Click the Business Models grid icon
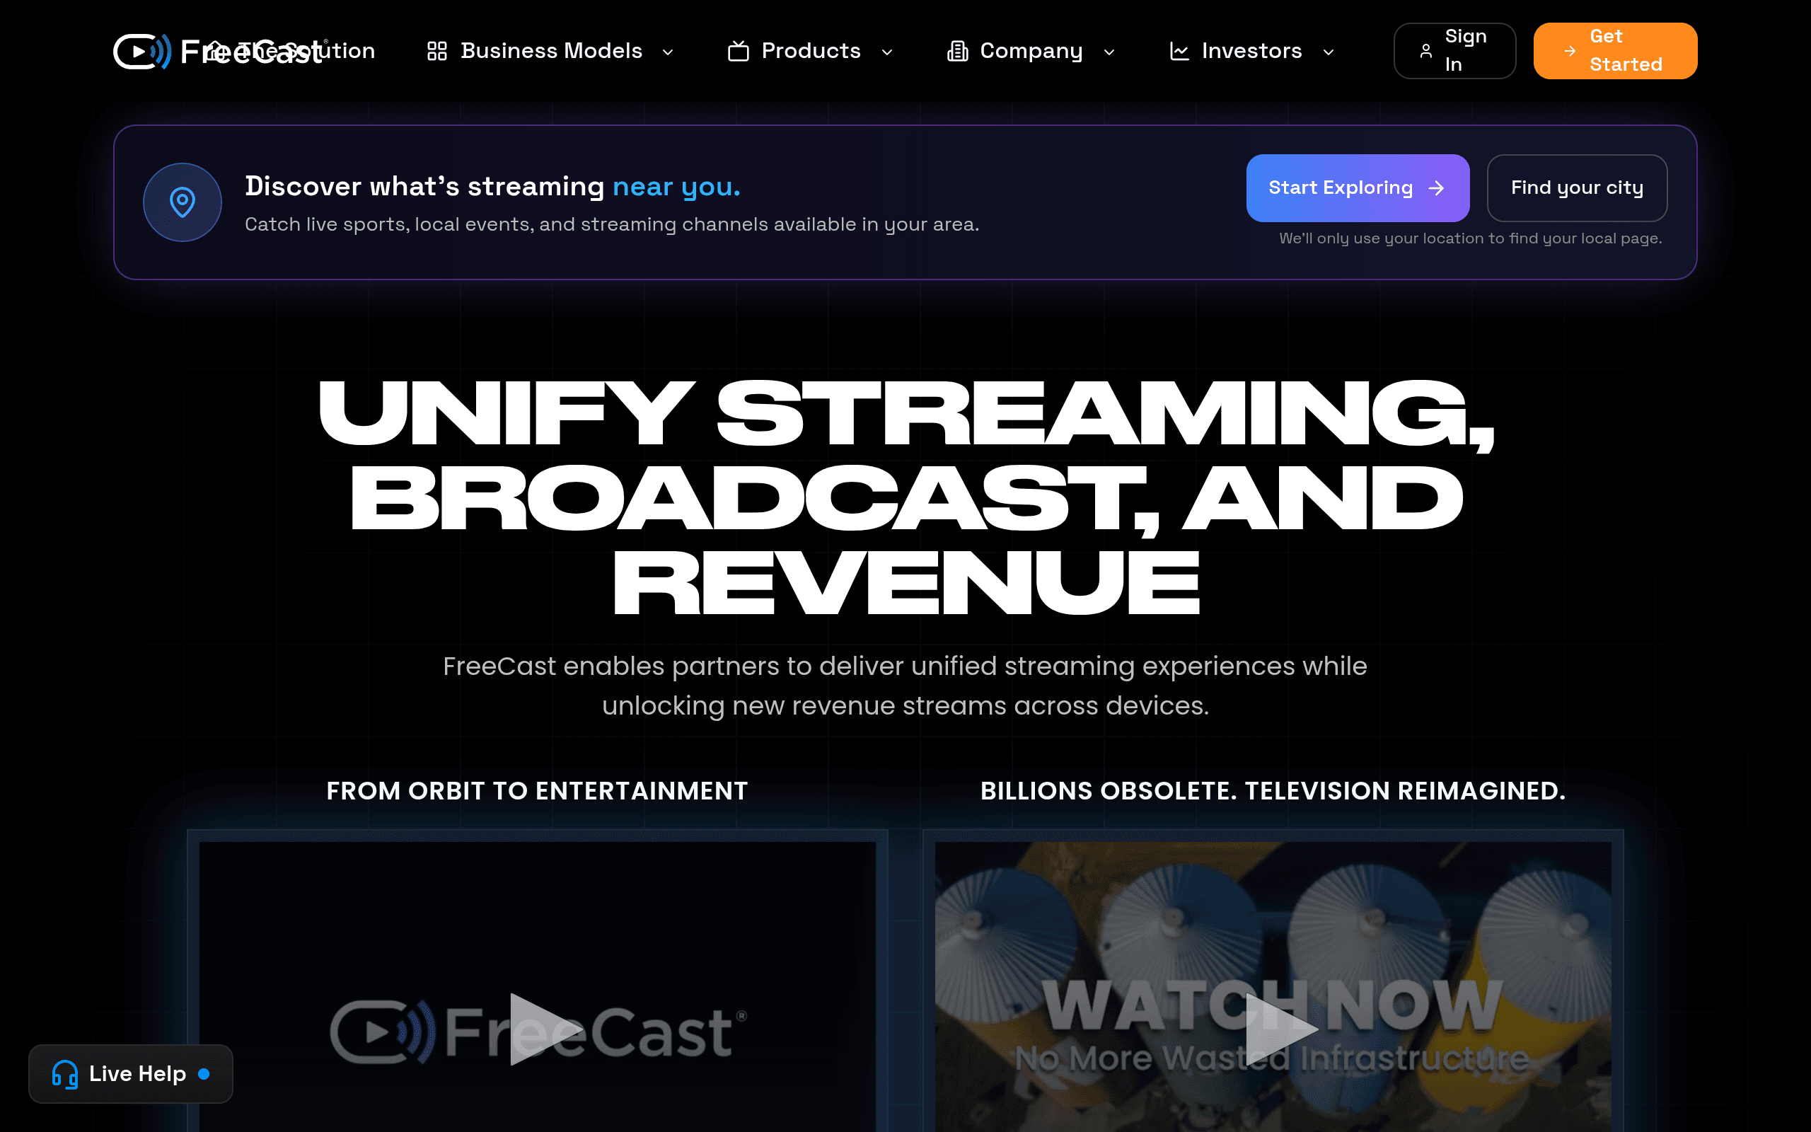The width and height of the screenshot is (1811, 1132). (437, 51)
